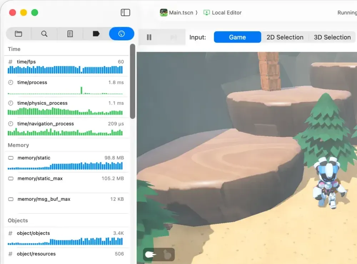Click the 105.2 MB static_max value

coord(113,178)
